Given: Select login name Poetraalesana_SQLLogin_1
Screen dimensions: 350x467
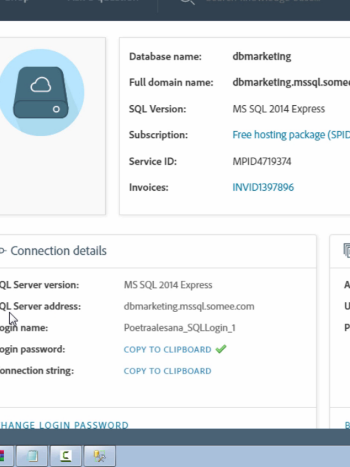Looking at the screenshot, I should 180,328.
